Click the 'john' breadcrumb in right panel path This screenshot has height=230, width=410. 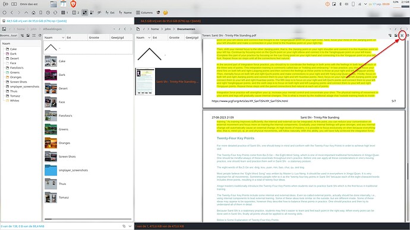click(168, 29)
